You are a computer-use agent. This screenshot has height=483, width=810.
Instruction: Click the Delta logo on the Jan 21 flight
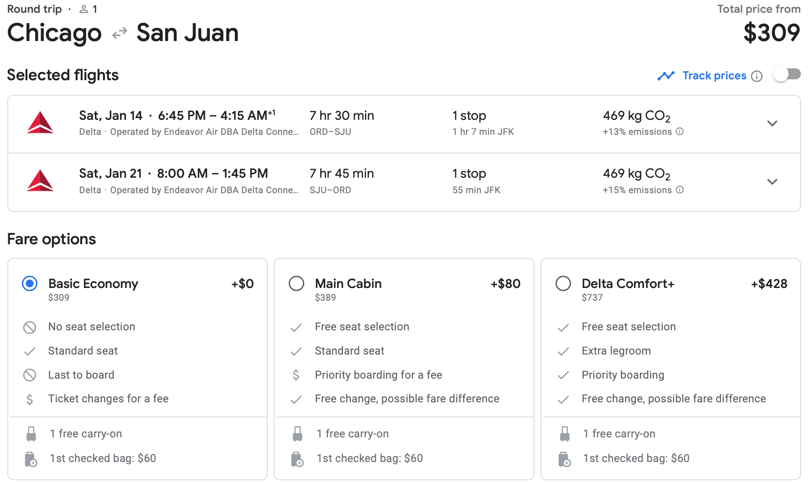[40, 180]
